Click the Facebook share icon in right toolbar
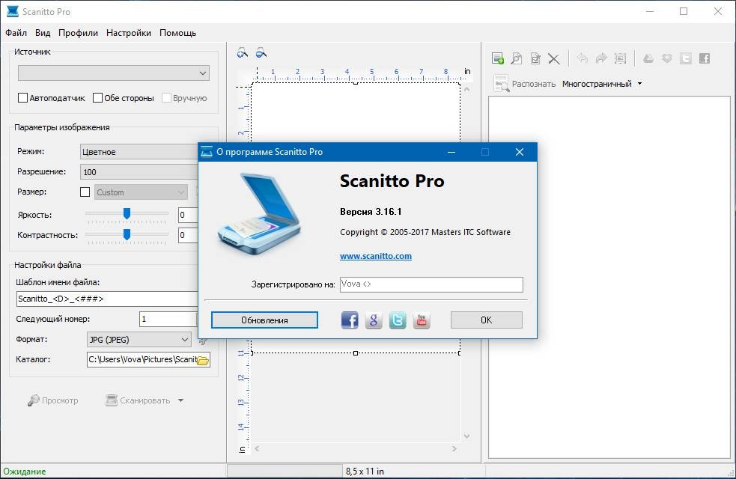Image resolution: width=736 pixels, height=479 pixels. [x=705, y=58]
